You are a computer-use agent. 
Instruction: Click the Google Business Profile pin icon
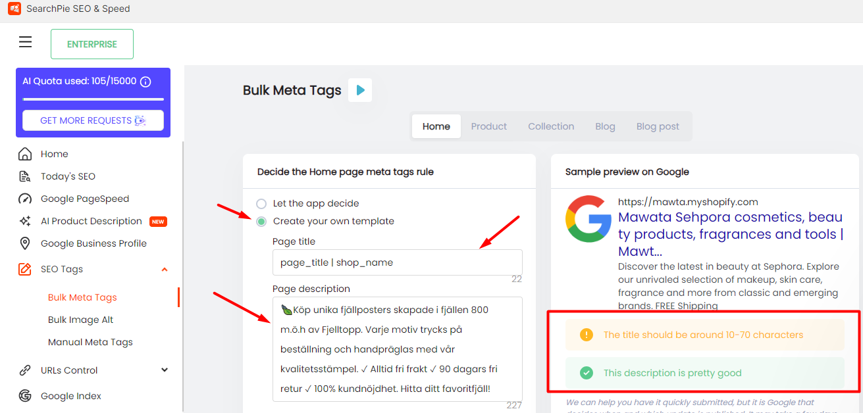tap(25, 243)
